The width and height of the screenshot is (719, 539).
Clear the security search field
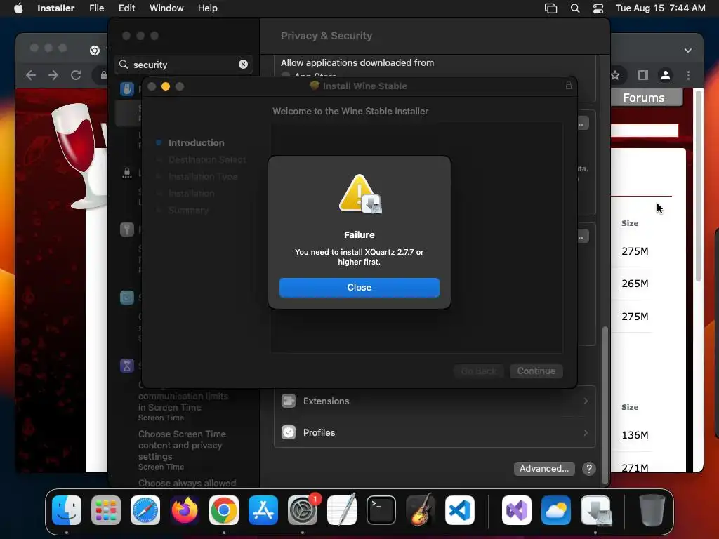pos(243,65)
